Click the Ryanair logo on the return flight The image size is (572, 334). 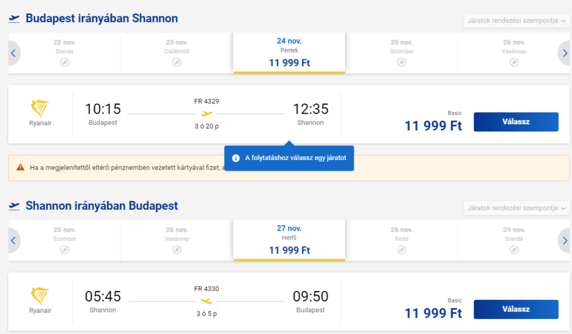pyautogui.click(x=40, y=296)
